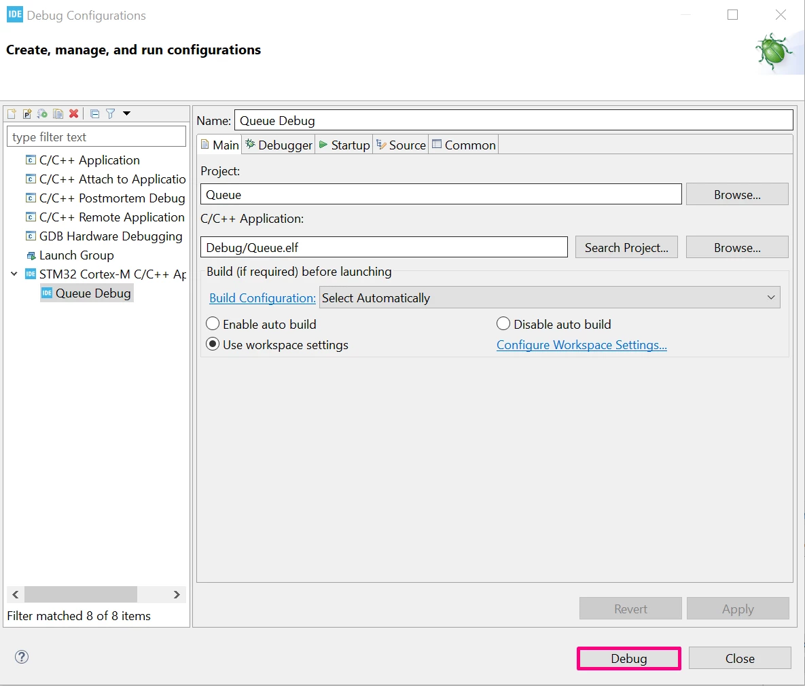805x686 pixels.
Task: Browse for the C/C++ application file
Action: pos(737,247)
